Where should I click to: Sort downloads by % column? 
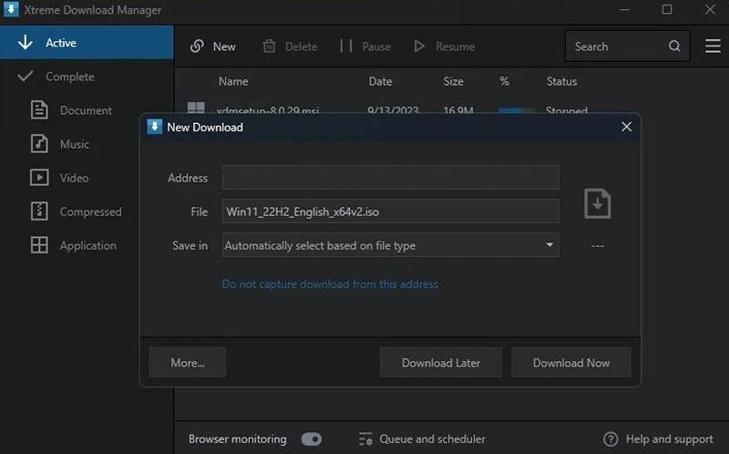pos(505,81)
